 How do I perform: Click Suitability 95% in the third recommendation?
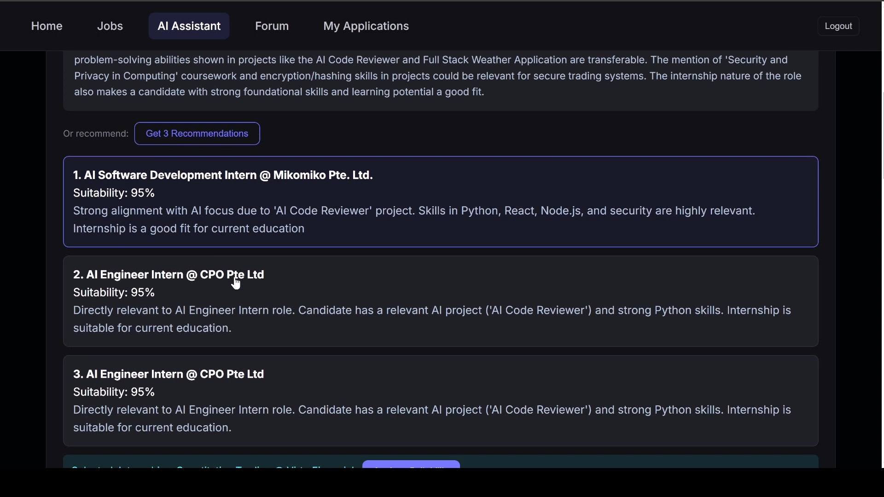[114, 392]
